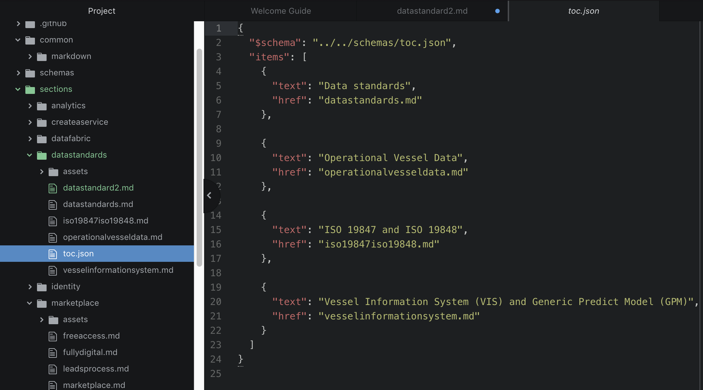
Task: Expand the identity folder chevron
Action: (30, 287)
